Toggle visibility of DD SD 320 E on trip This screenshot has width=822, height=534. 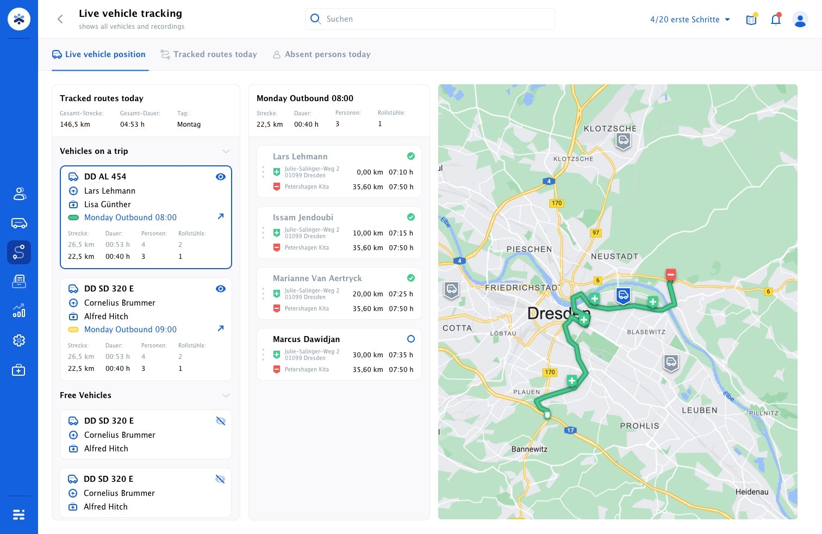221,289
